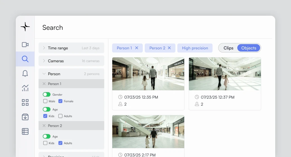The image size is (291, 157).
Task: Uncheck Kids checkbox for Person 1
Action: click(45, 116)
